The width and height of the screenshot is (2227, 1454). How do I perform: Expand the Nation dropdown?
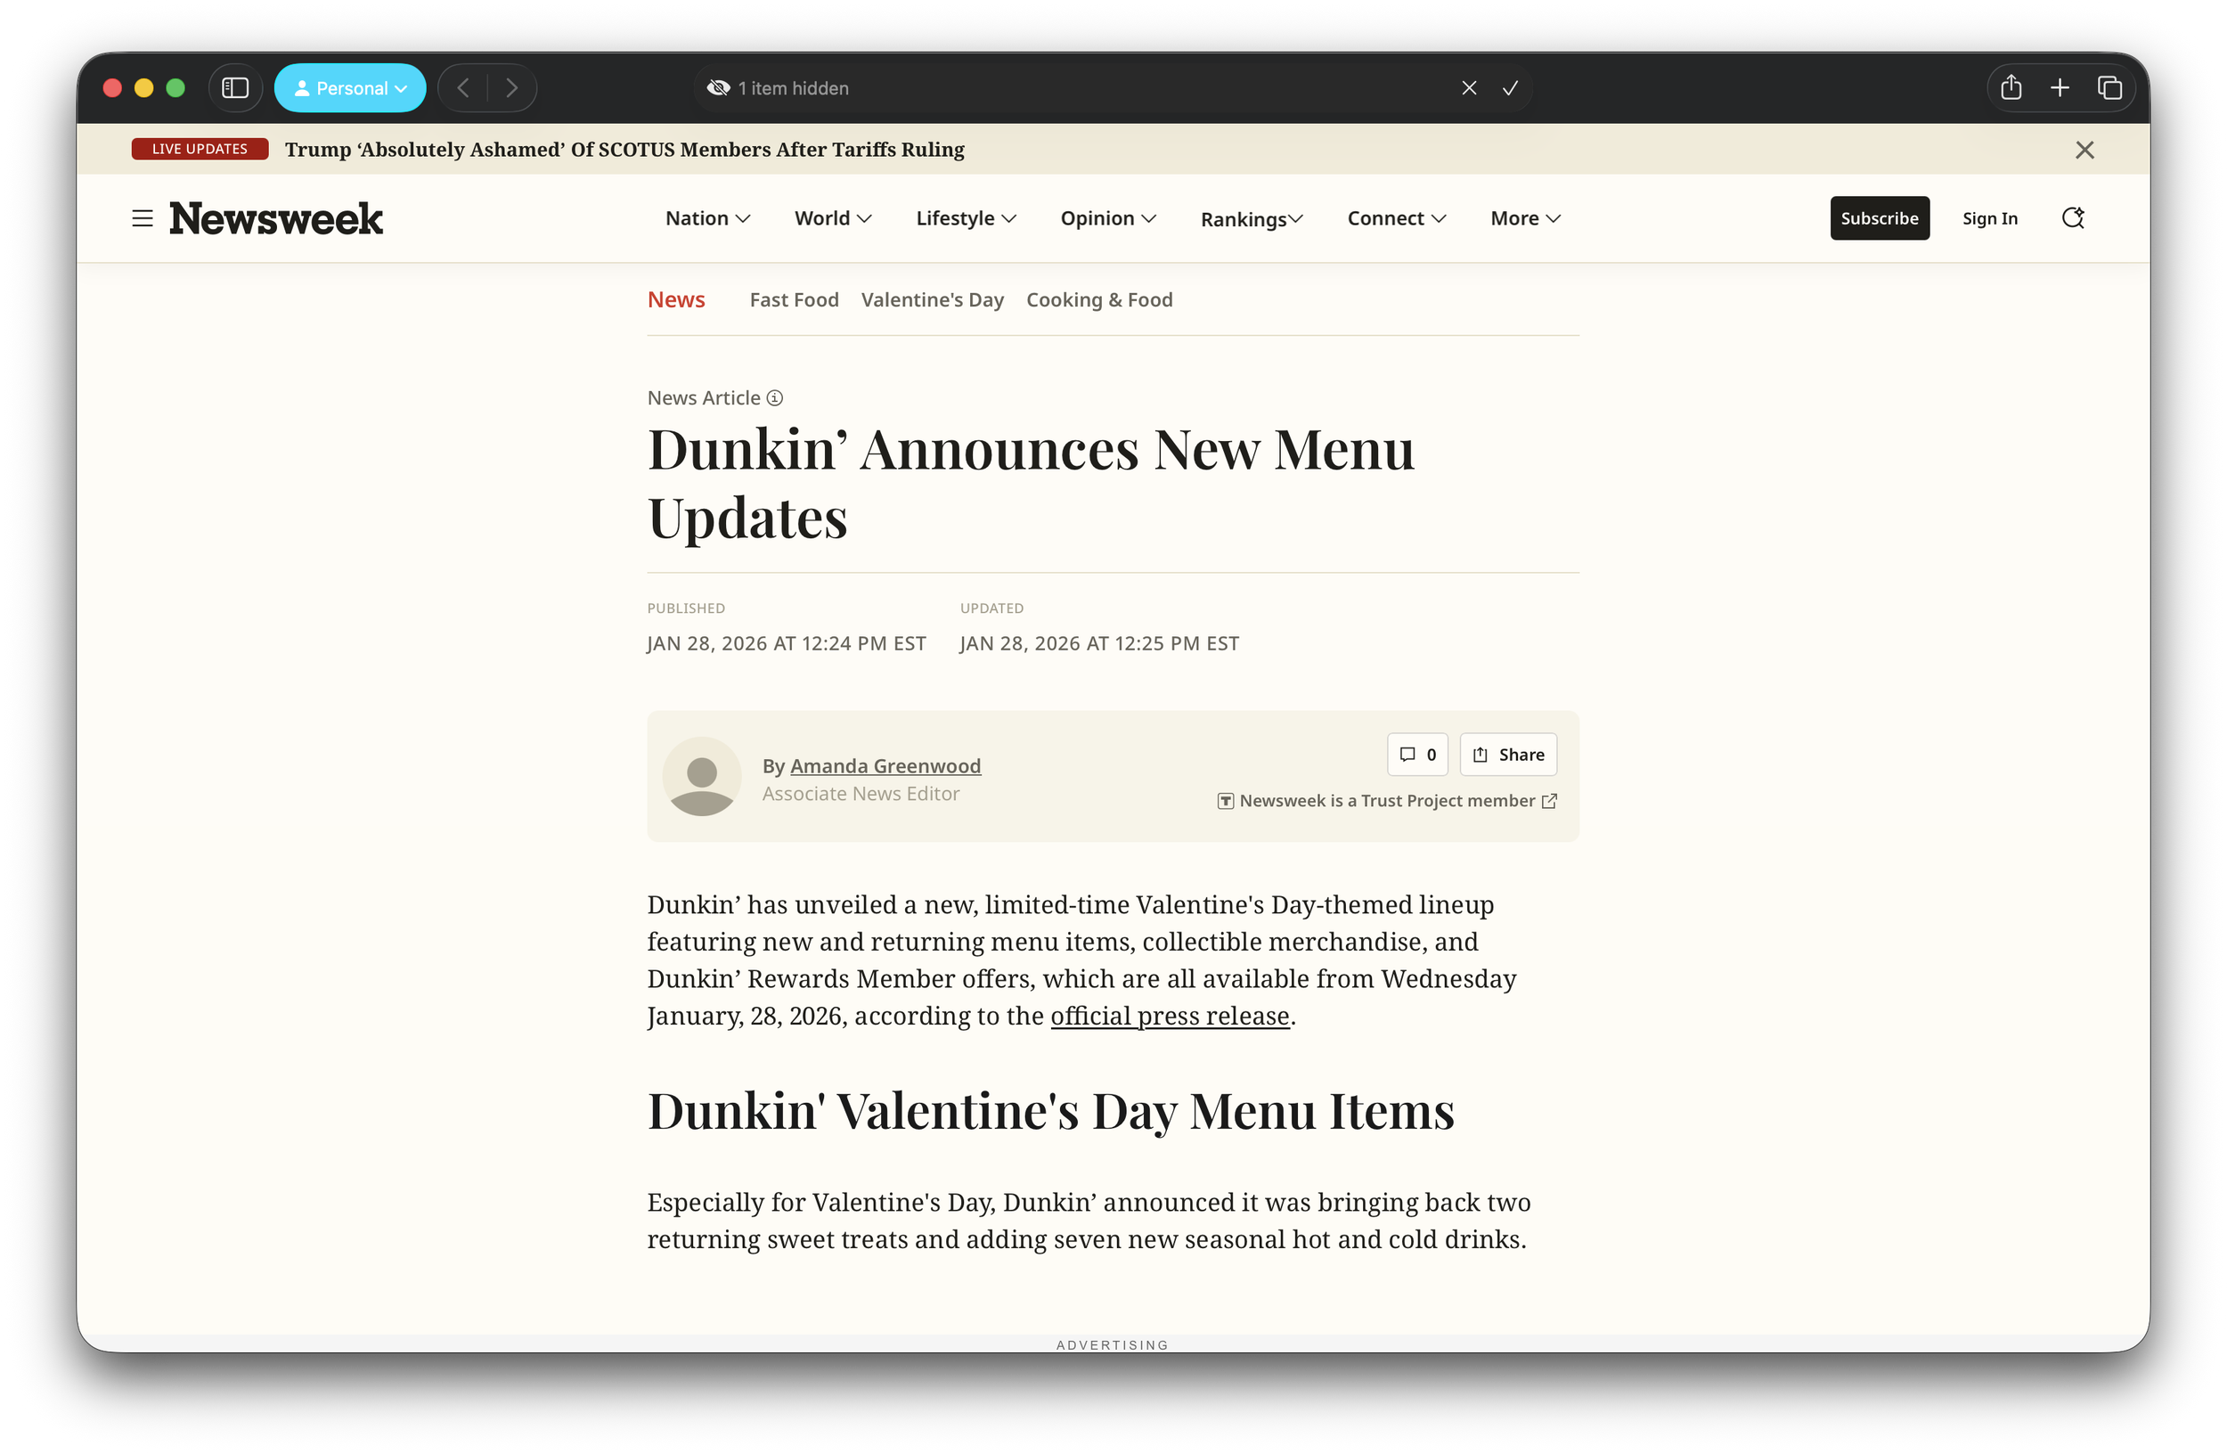pos(708,218)
